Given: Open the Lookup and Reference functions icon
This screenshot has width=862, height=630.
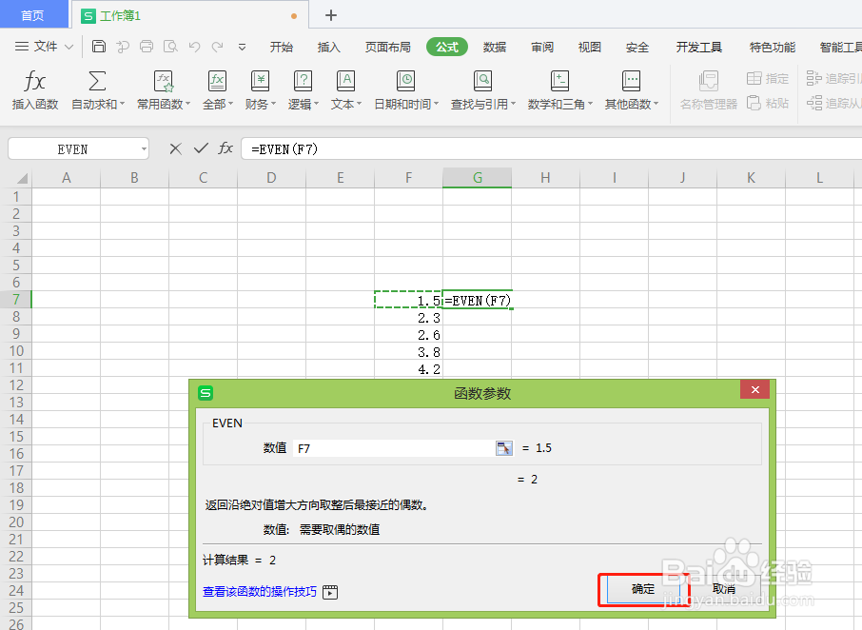Looking at the screenshot, I should tap(482, 81).
